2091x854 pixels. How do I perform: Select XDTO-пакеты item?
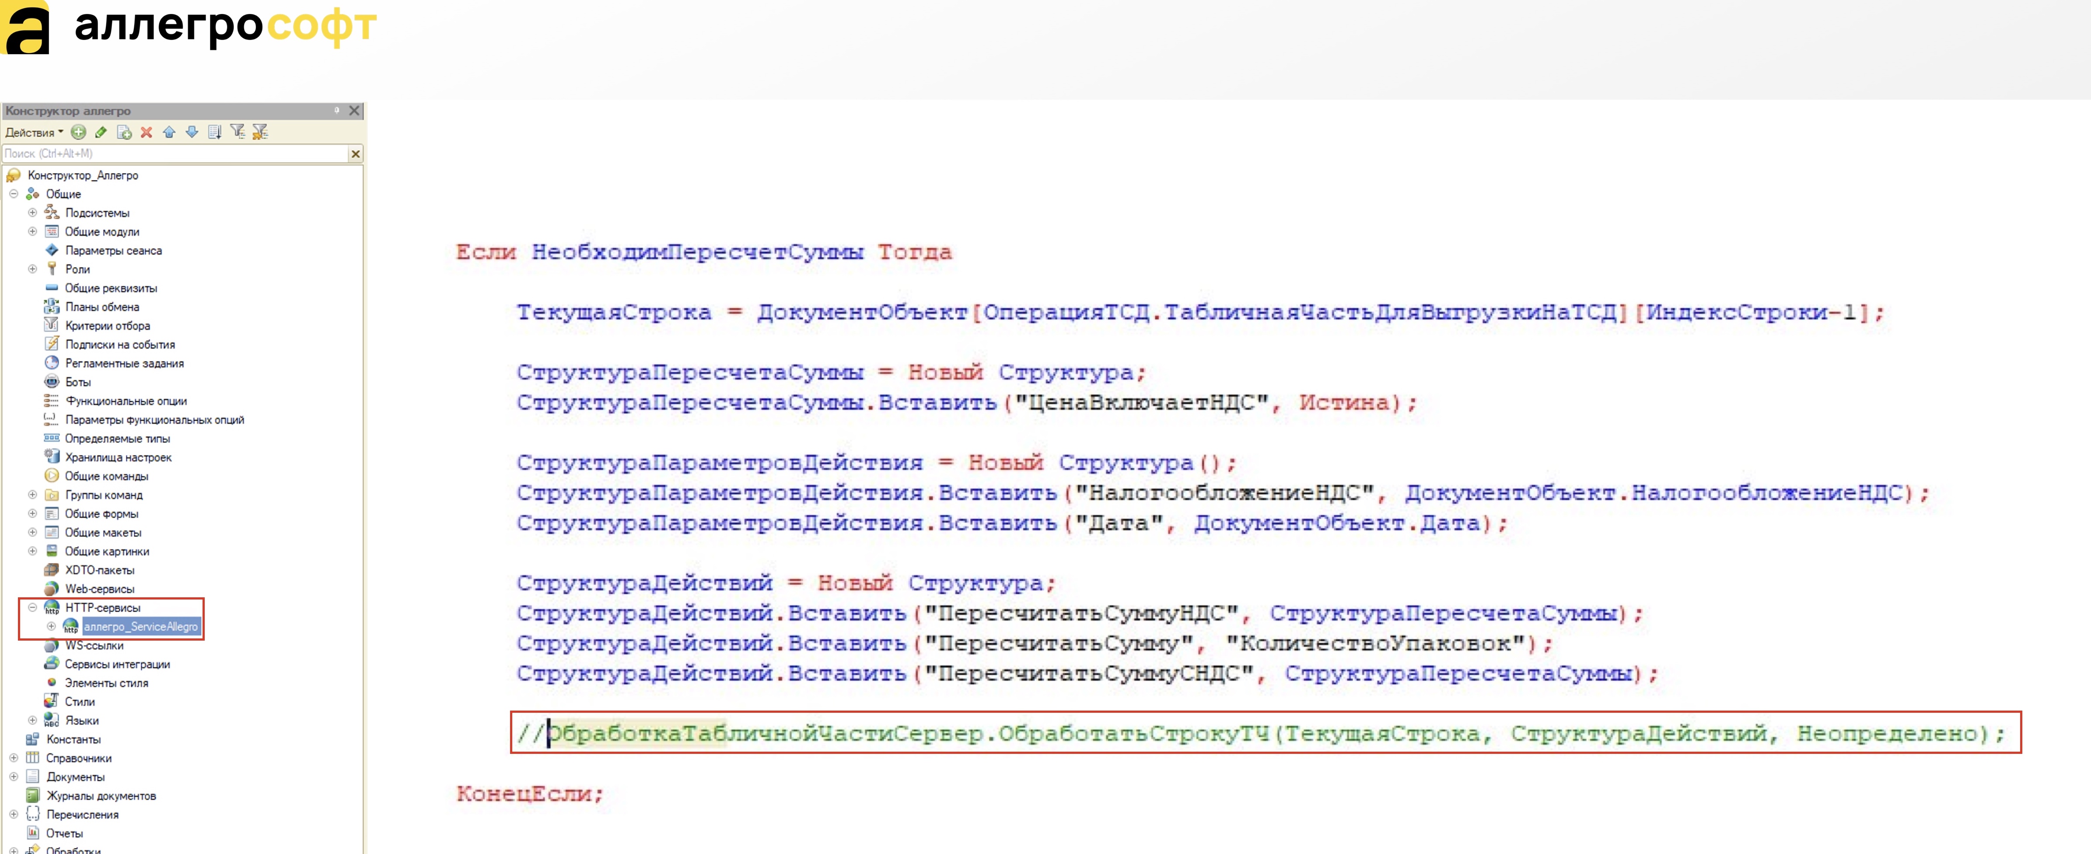[100, 570]
